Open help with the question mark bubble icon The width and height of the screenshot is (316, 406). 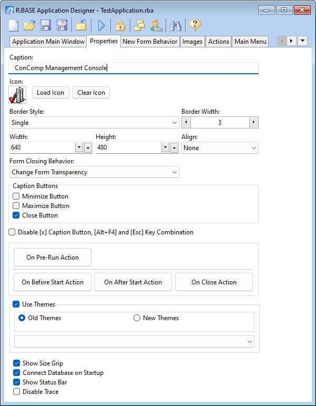click(x=195, y=25)
